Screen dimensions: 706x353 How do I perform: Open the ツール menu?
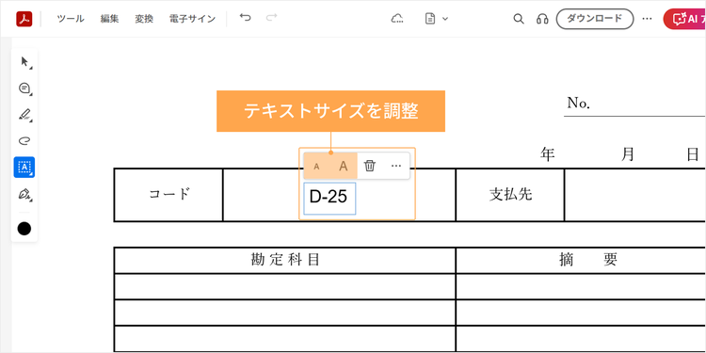click(71, 19)
